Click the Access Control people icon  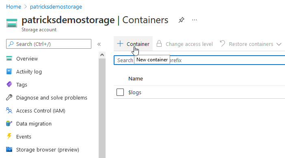[9, 110]
